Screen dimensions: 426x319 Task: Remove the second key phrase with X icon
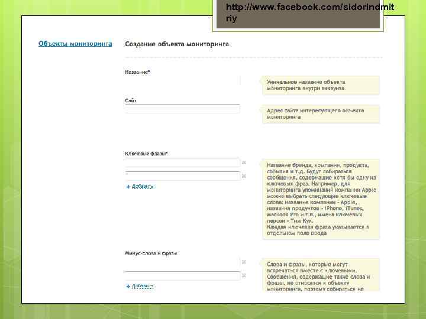click(244, 176)
